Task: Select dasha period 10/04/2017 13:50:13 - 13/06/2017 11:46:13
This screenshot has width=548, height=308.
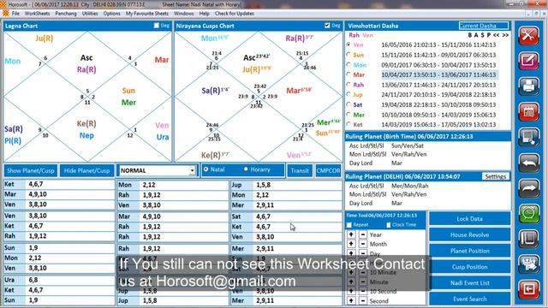Action: 438,74
